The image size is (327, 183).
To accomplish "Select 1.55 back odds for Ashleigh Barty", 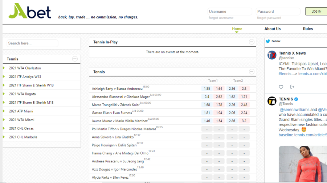I will pos(207,89).
